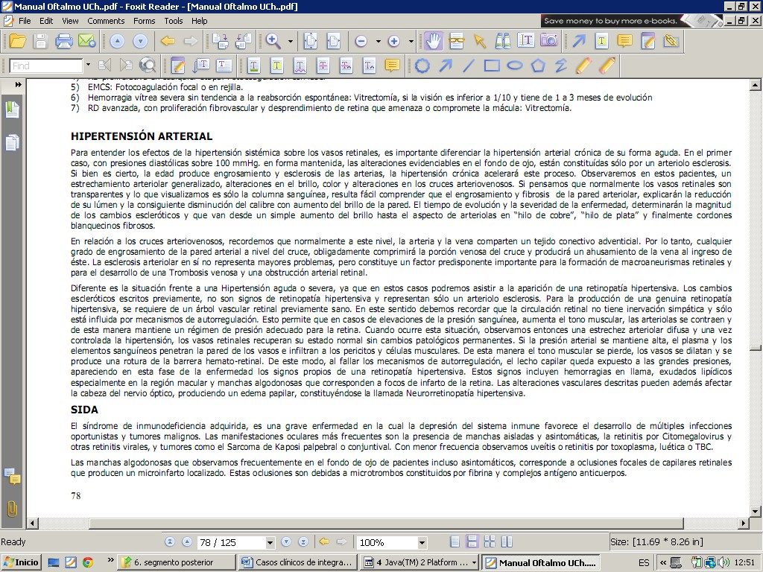Enable continuous page layout in status bar
Viewport: 763px width, 572px height.
(x=472, y=541)
